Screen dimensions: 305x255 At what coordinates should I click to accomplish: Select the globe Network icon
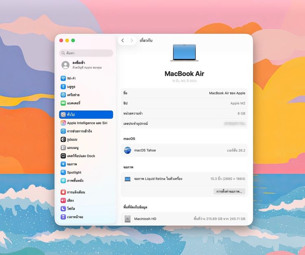point(63,95)
